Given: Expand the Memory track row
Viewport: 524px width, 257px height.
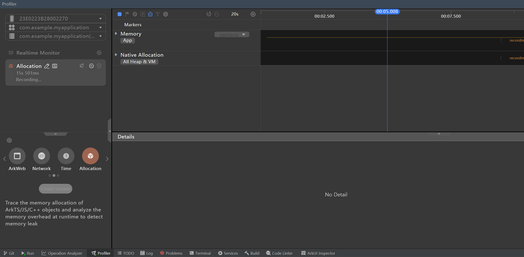Looking at the screenshot, I should 116,34.
